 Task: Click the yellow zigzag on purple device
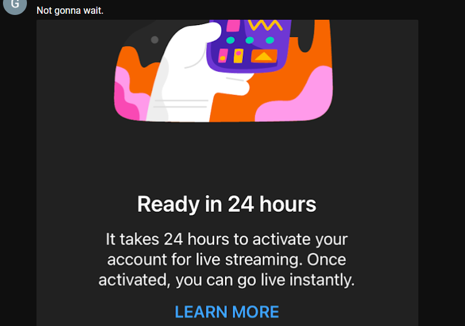(265, 25)
